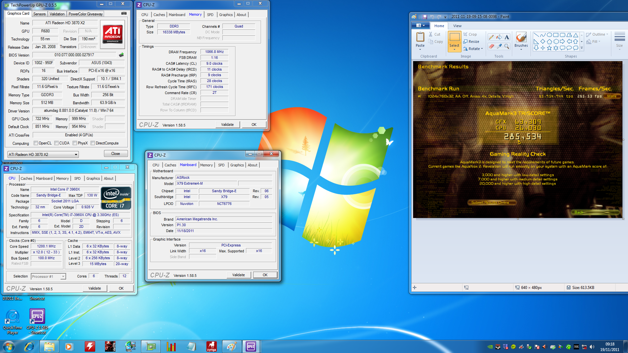Switch to the SPD tab in memory CPU-Z window
The width and height of the screenshot is (628, 353).
(210, 15)
